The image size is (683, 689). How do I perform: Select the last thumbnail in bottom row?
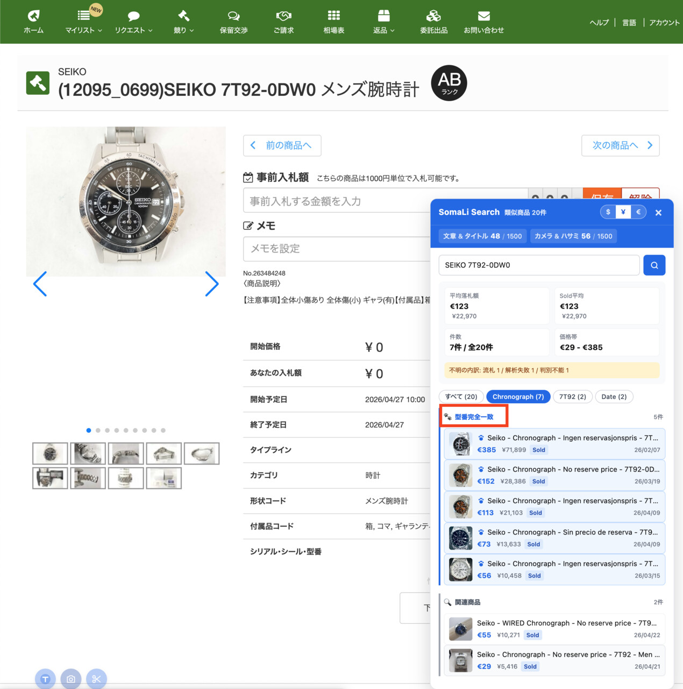click(164, 478)
